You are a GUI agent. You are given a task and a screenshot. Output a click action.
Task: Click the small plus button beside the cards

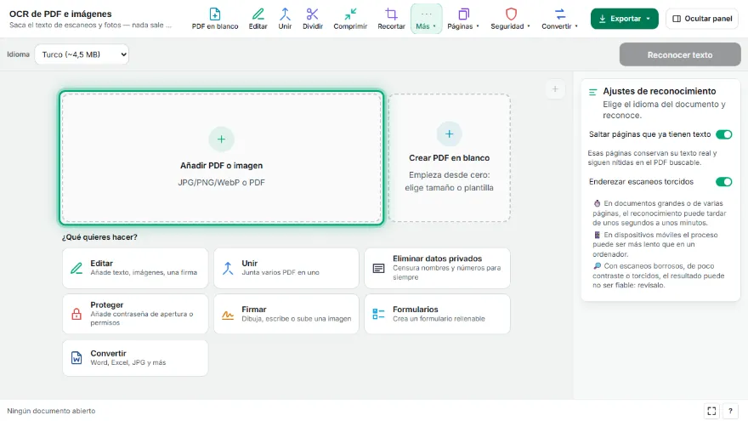555,88
